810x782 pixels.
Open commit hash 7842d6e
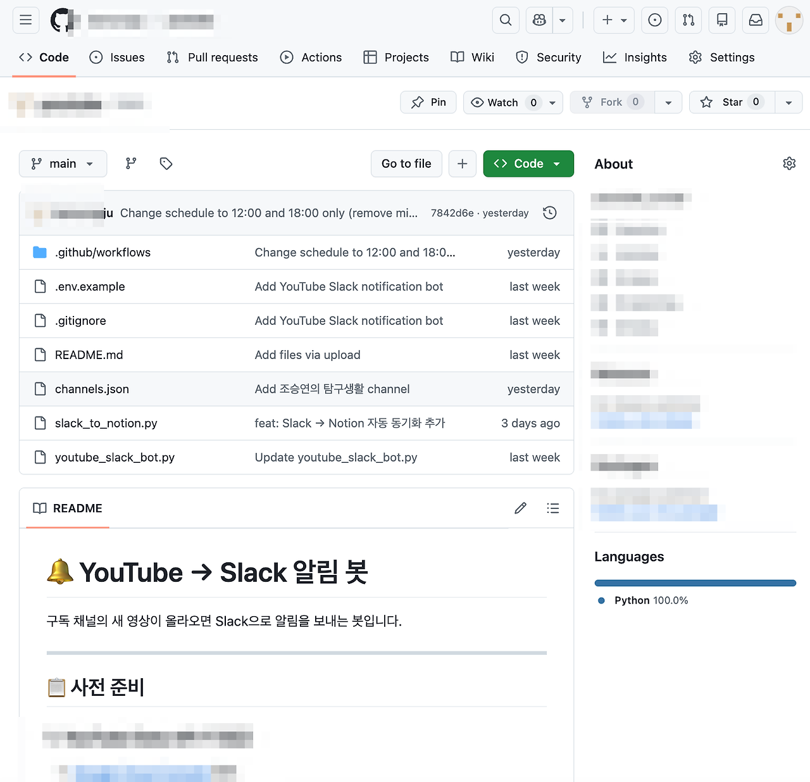click(452, 213)
